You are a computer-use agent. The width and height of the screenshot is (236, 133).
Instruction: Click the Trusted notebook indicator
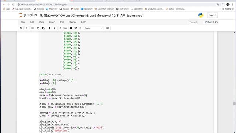(x=193, y=22)
